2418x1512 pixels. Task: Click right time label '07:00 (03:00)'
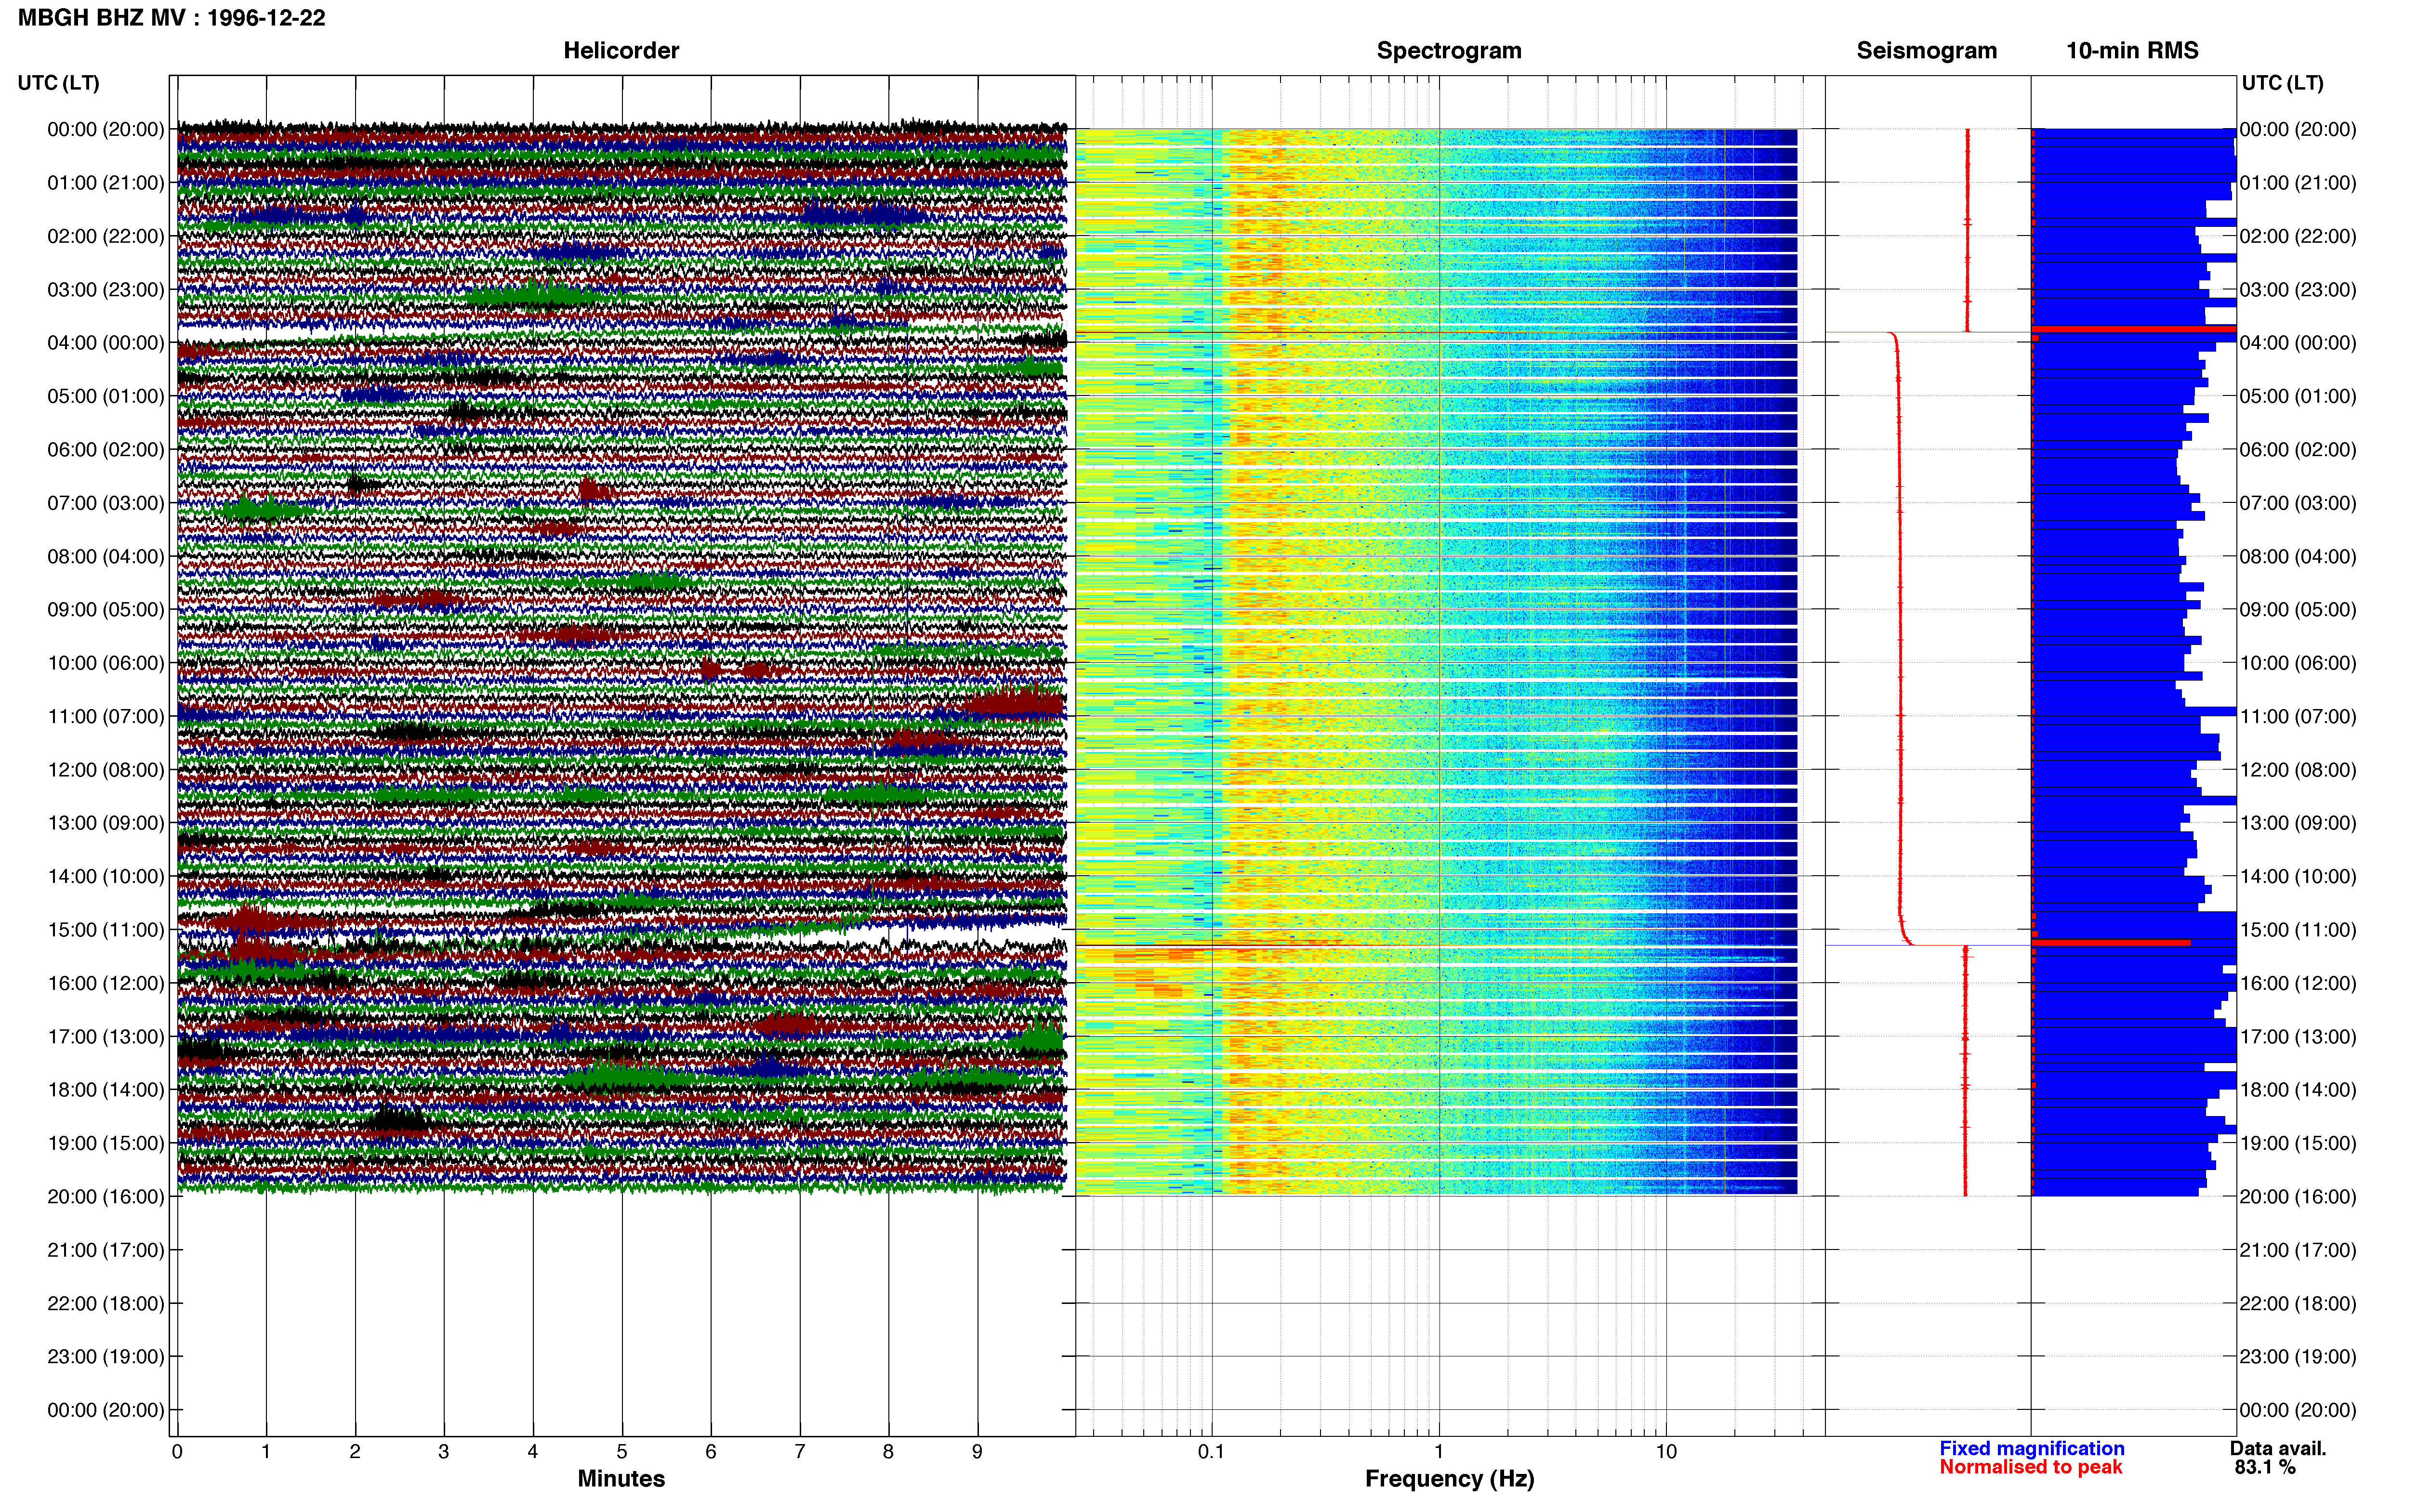coord(2298,503)
